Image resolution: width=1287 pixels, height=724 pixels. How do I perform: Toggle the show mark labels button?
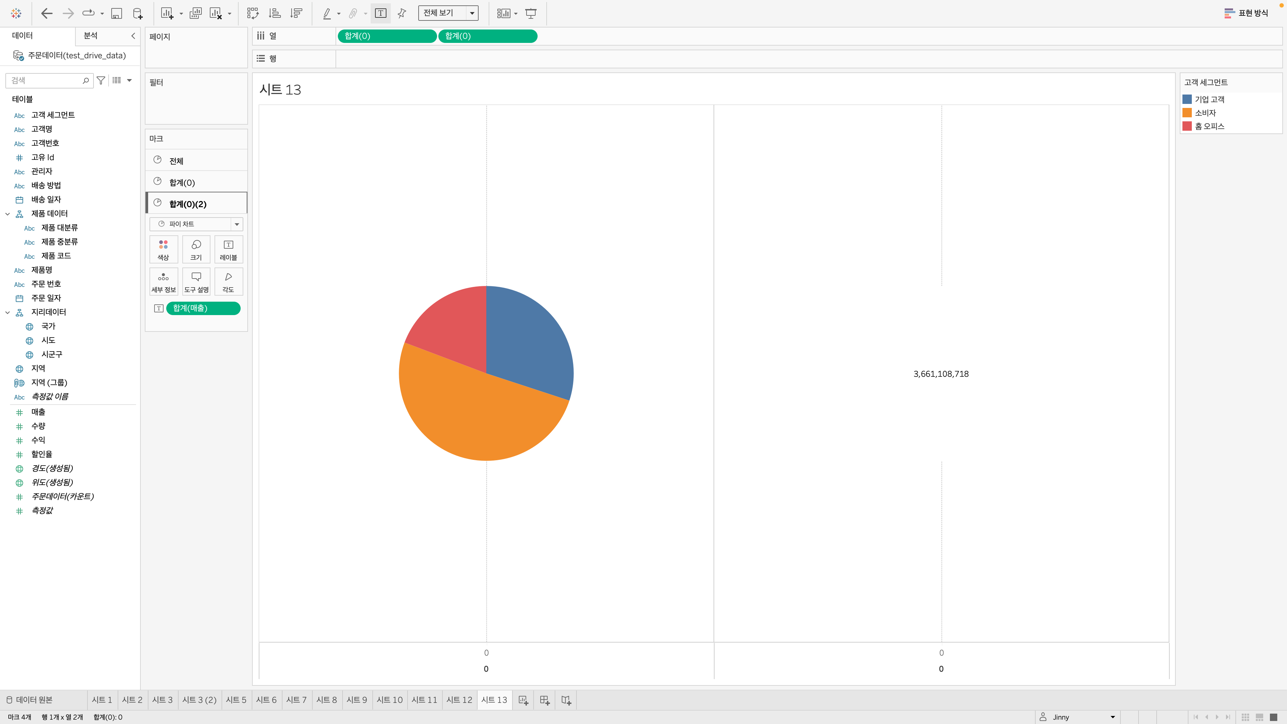[x=381, y=13]
